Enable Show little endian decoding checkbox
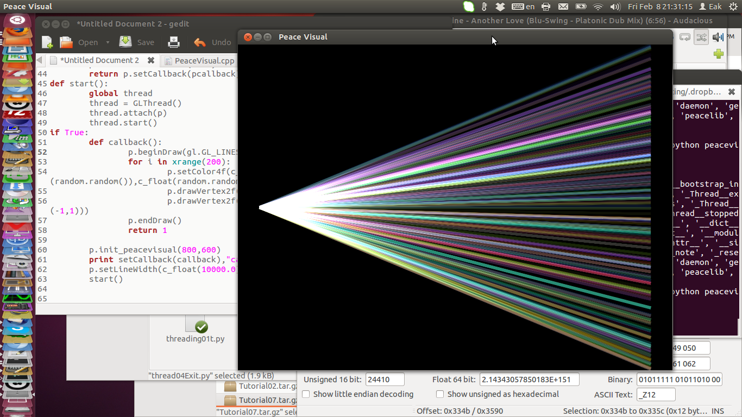This screenshot has height=417, width=742. pyautogui.click(x=306, y=394)
